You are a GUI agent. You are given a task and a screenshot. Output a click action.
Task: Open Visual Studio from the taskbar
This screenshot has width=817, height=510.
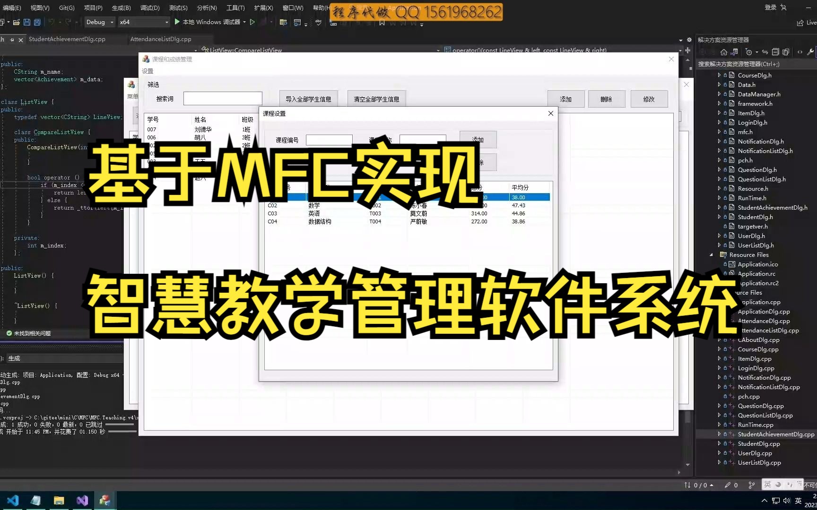(82, 501)
